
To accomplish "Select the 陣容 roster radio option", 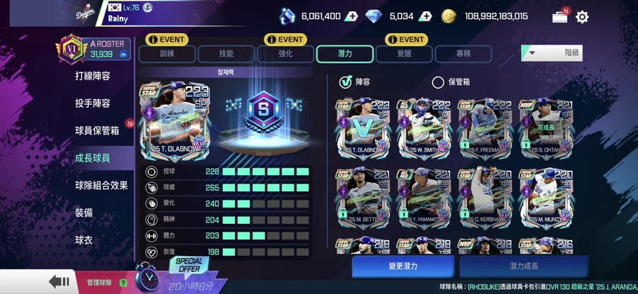I will (345, 83).
